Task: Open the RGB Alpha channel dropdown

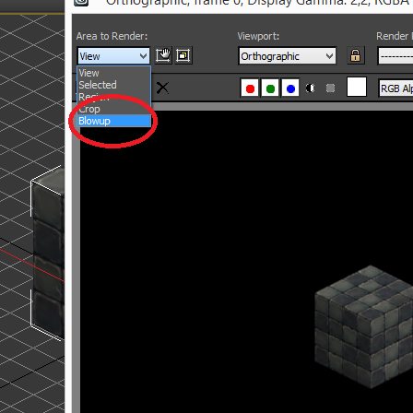Action: 395,88
